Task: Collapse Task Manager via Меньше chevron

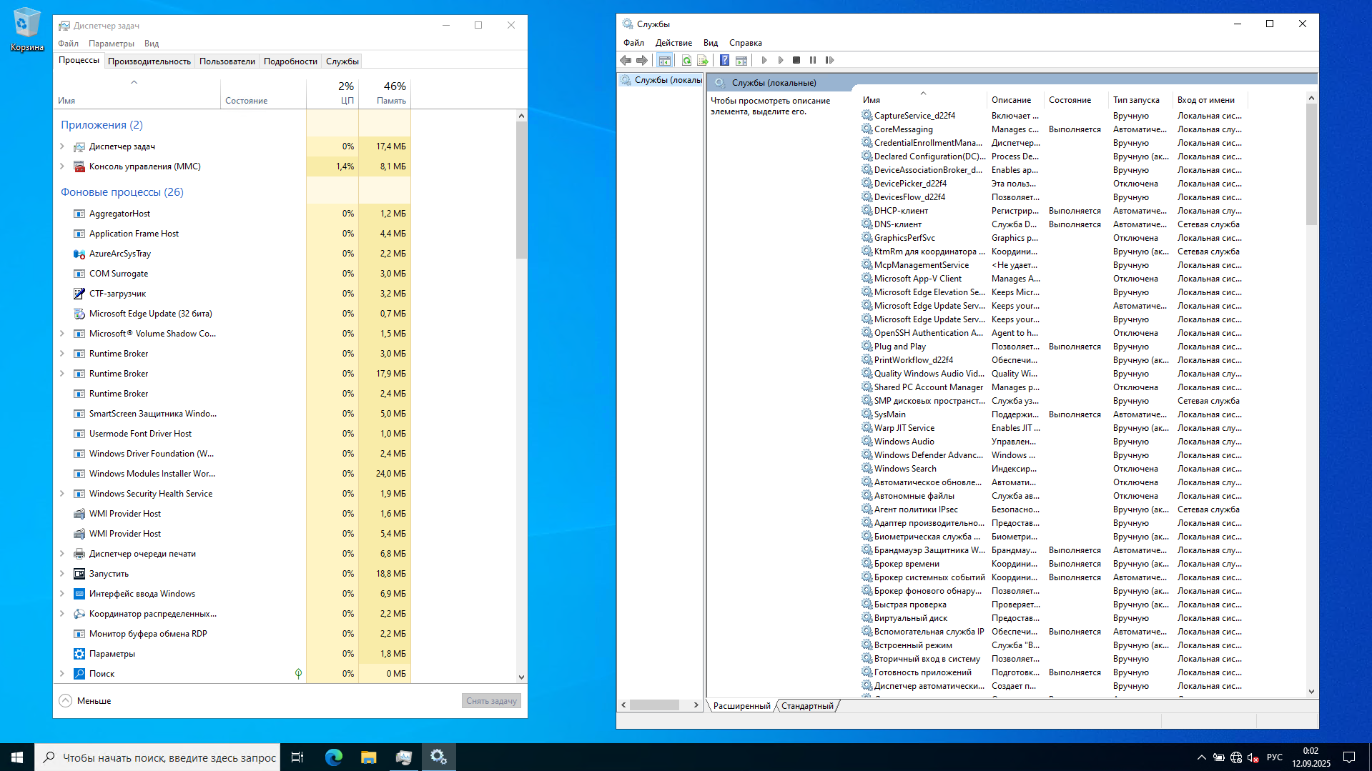Action: (66, 701)
